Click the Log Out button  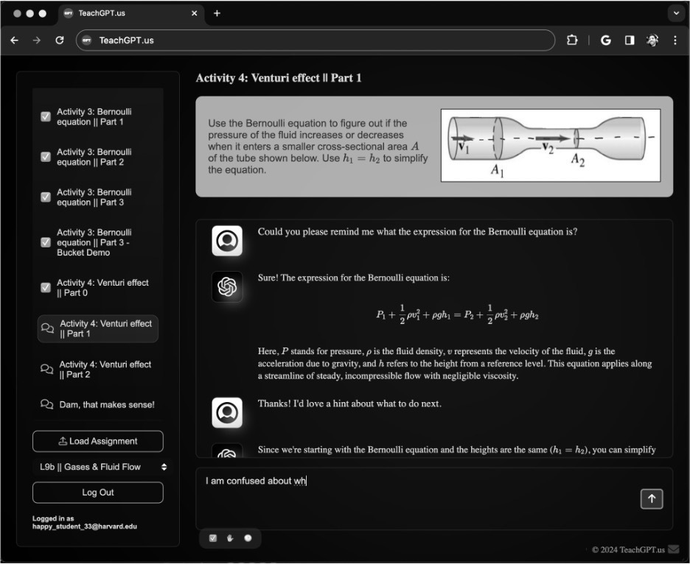point(97,492)
